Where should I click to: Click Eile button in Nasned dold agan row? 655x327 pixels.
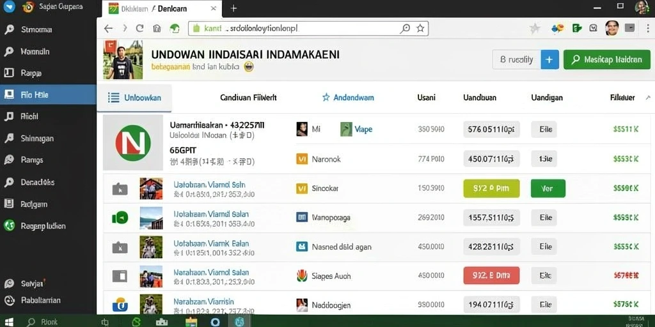click(x=544, y=247)
